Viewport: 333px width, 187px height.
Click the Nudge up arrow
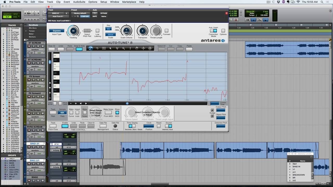pos(212,110)
